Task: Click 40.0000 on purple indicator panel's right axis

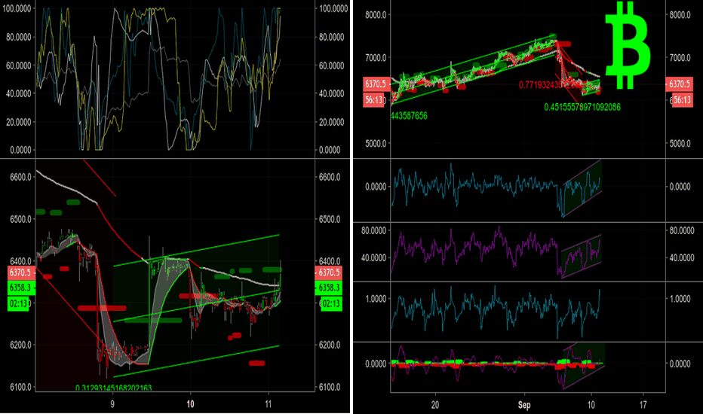Action: (x=682, y=257)
